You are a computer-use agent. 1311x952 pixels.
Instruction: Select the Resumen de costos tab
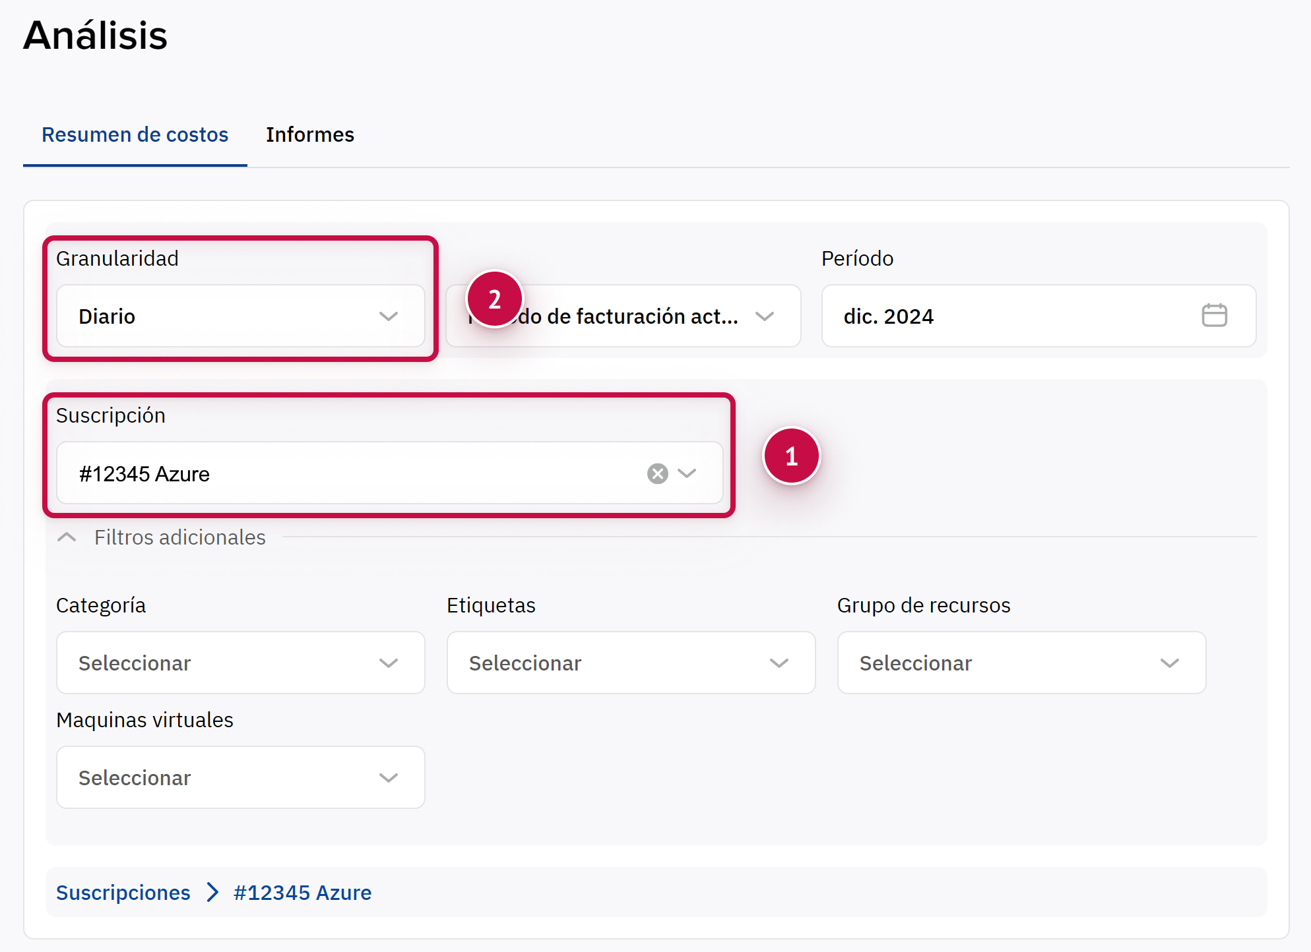tap(135, 134)
